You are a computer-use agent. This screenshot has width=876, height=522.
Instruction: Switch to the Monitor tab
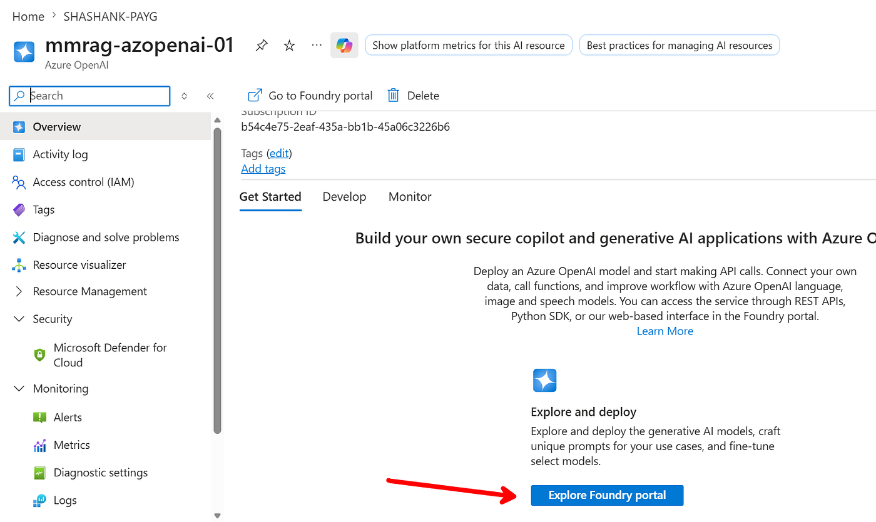[410, 197]
